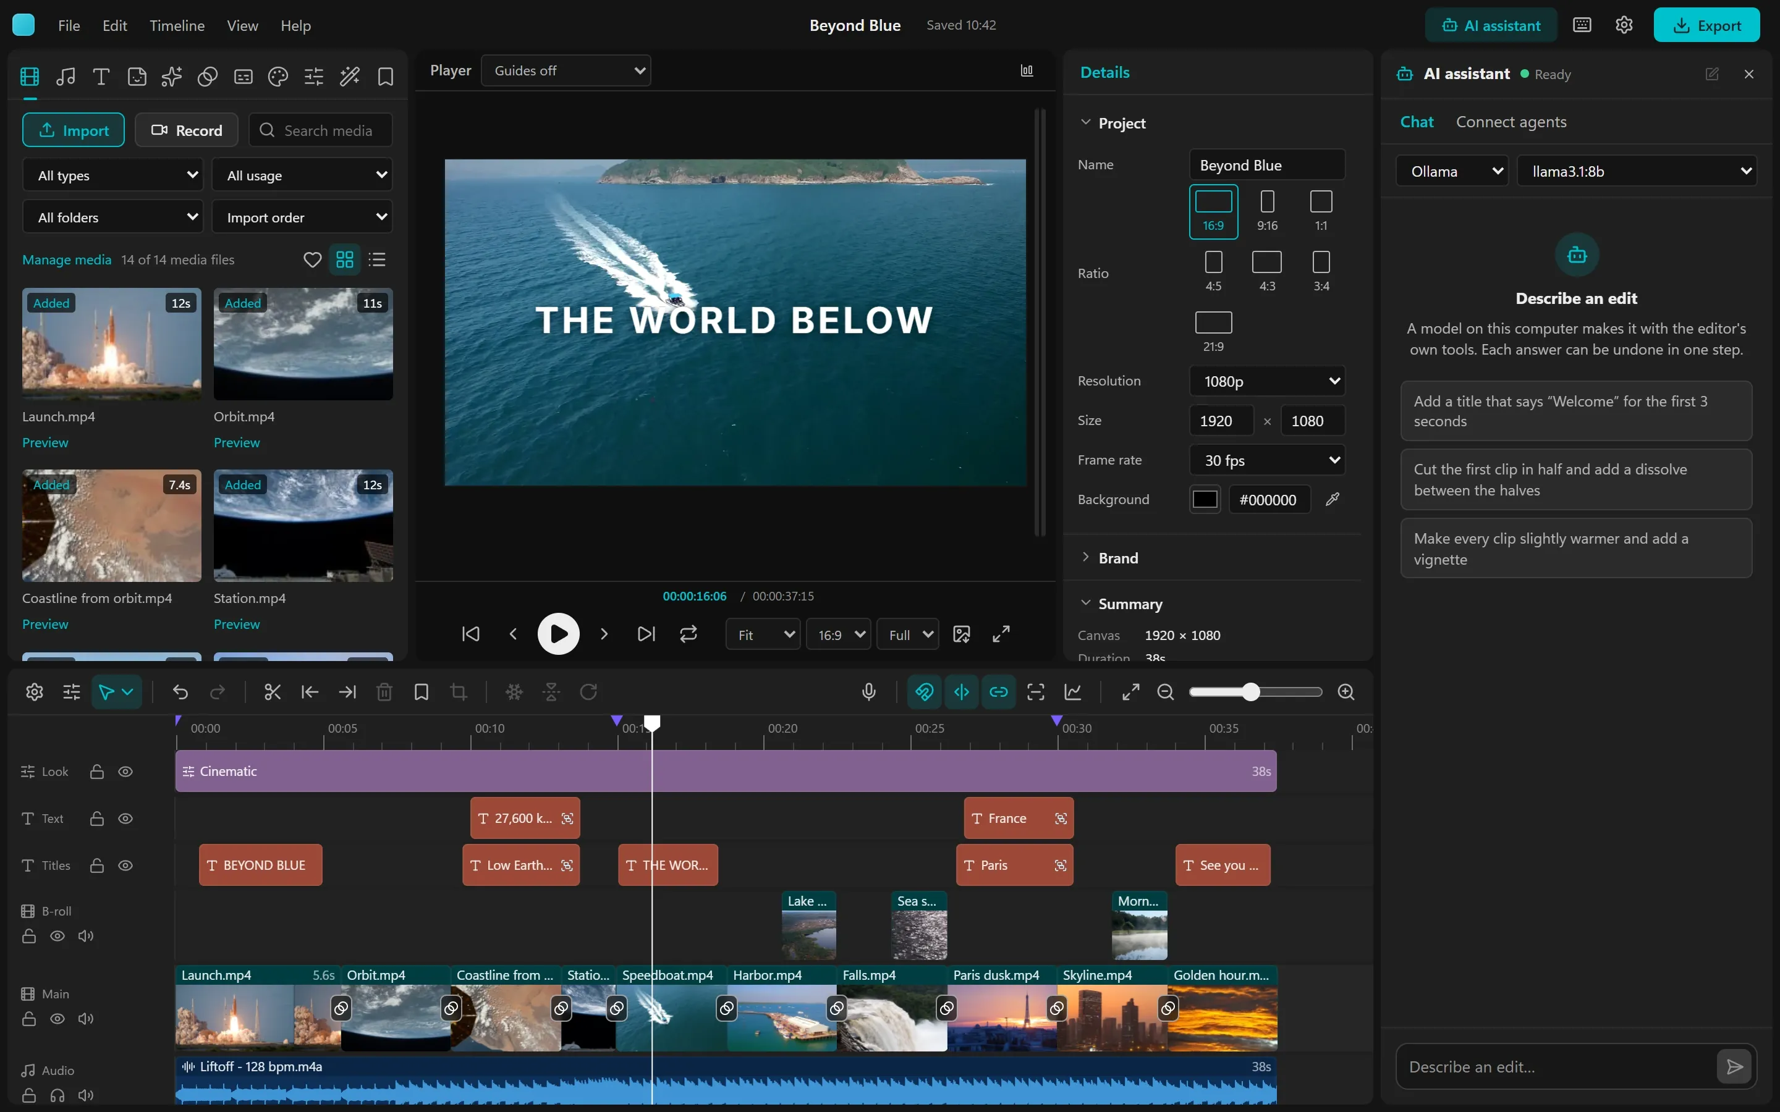Click the undo arrow in timeline toolbar
Image resolution: width=1780 pixels, height=1112 pixels.
pos(180,692)
